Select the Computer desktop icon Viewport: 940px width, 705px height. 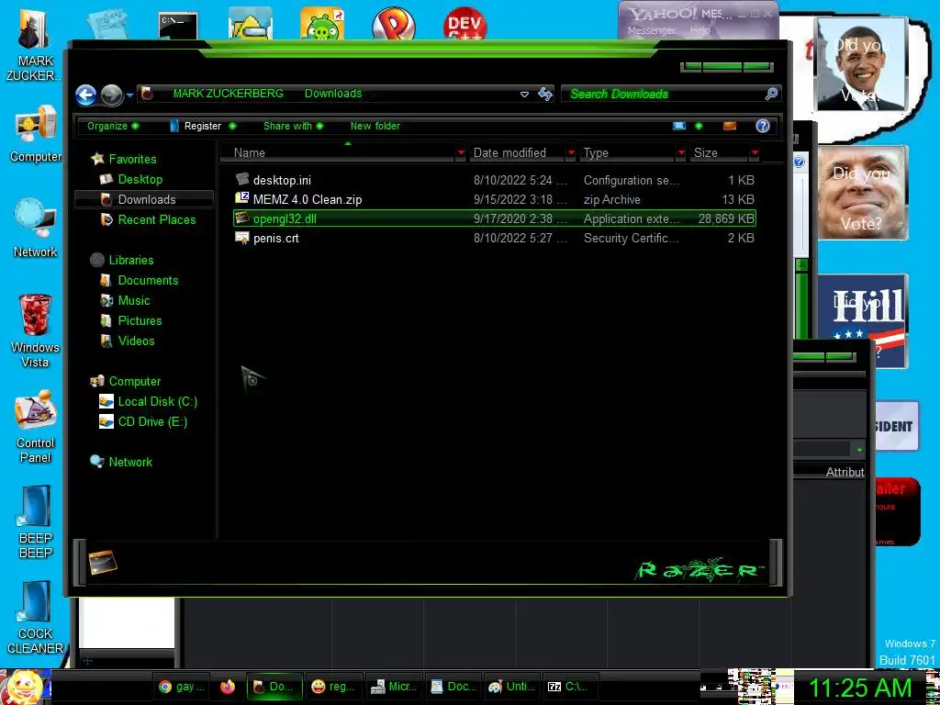tap(36, 134)
